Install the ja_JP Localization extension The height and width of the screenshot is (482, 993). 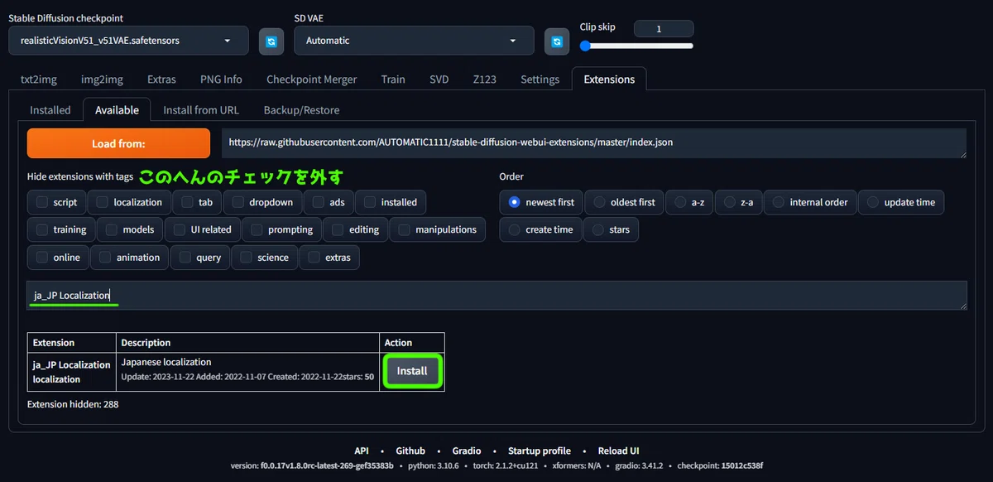coord(411,371)
